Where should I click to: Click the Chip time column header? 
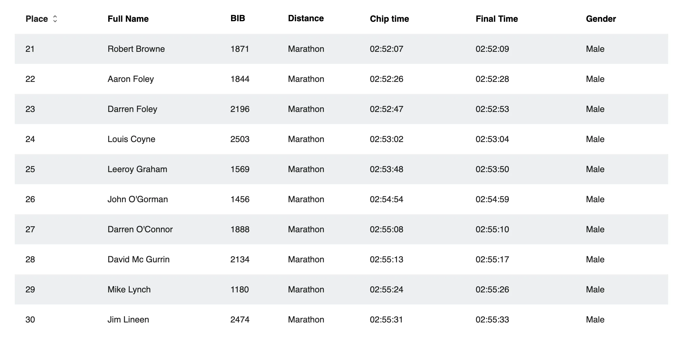click(x=389, y=19)
